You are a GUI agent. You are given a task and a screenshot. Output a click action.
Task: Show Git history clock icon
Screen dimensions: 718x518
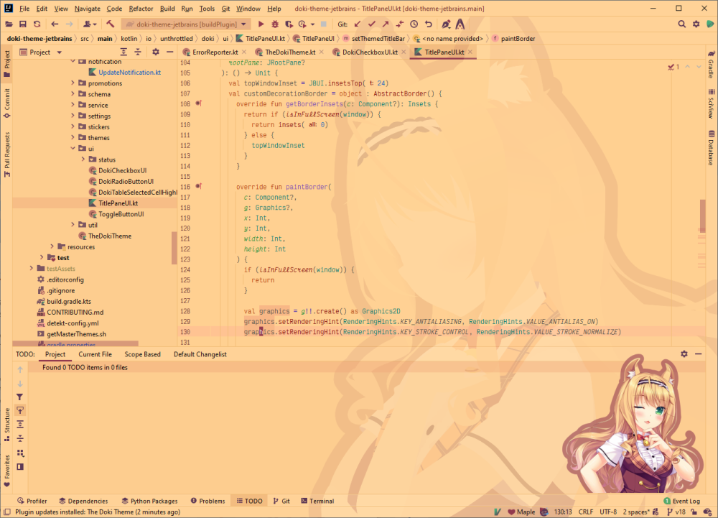pos(414,24)
